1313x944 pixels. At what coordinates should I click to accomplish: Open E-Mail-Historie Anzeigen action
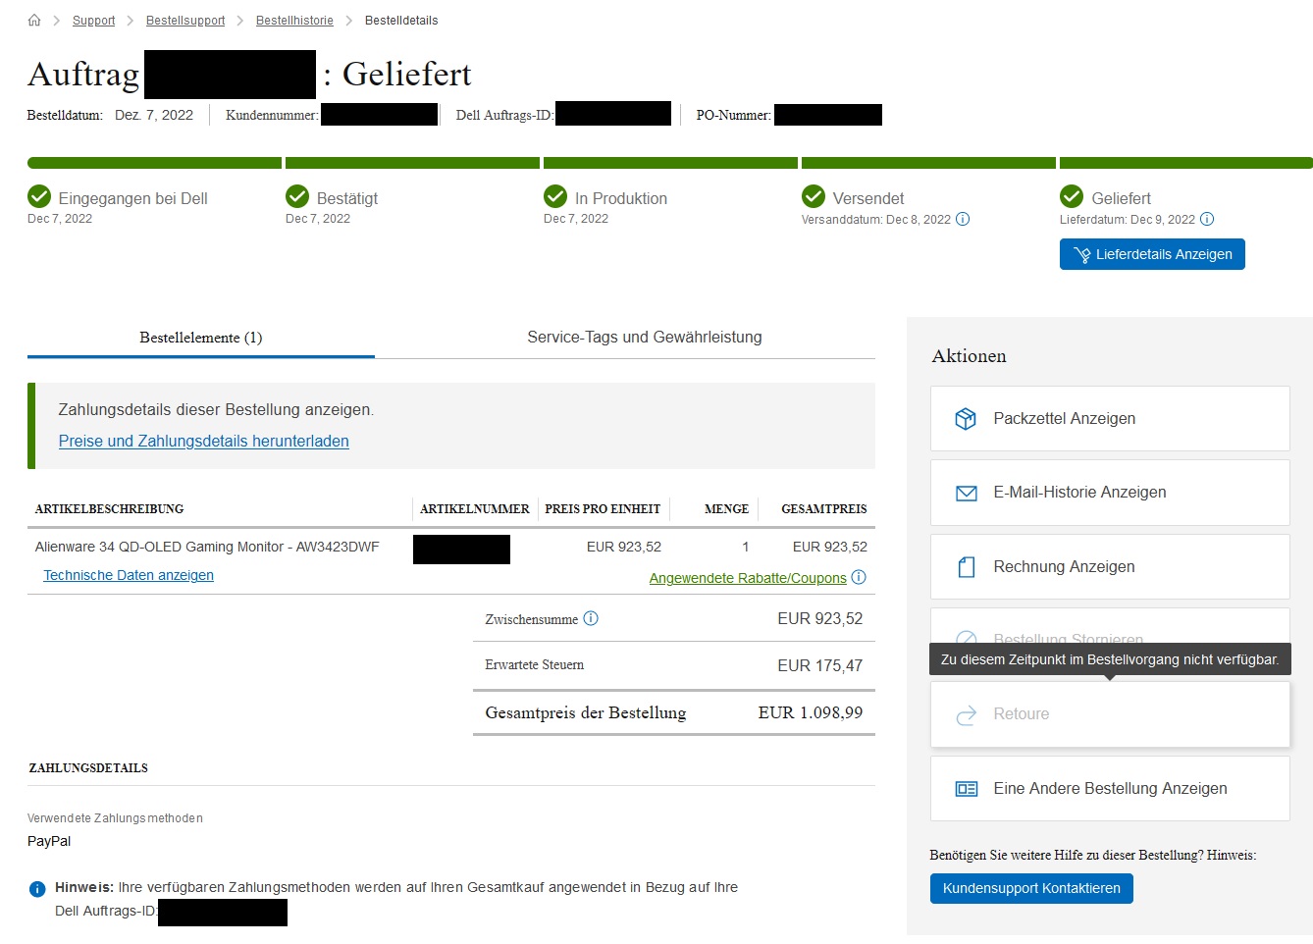click(x=1110, y=493)
